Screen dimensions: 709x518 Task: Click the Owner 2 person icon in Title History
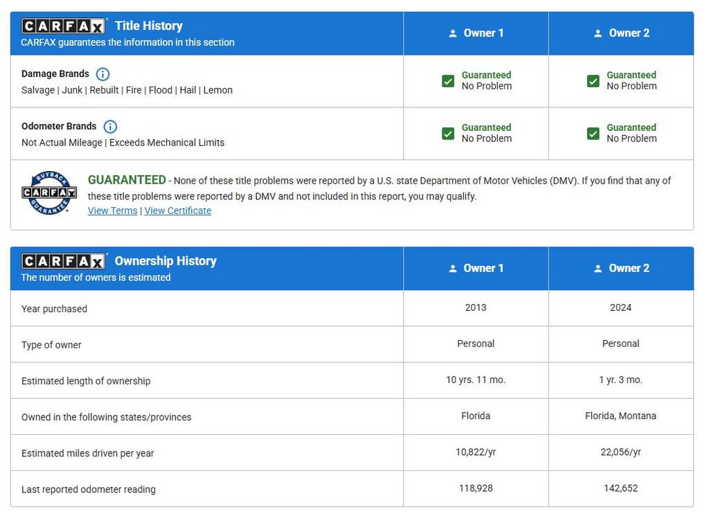point(598,33)
